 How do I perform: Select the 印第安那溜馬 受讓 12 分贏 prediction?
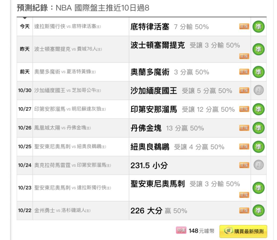click(183, 109)
